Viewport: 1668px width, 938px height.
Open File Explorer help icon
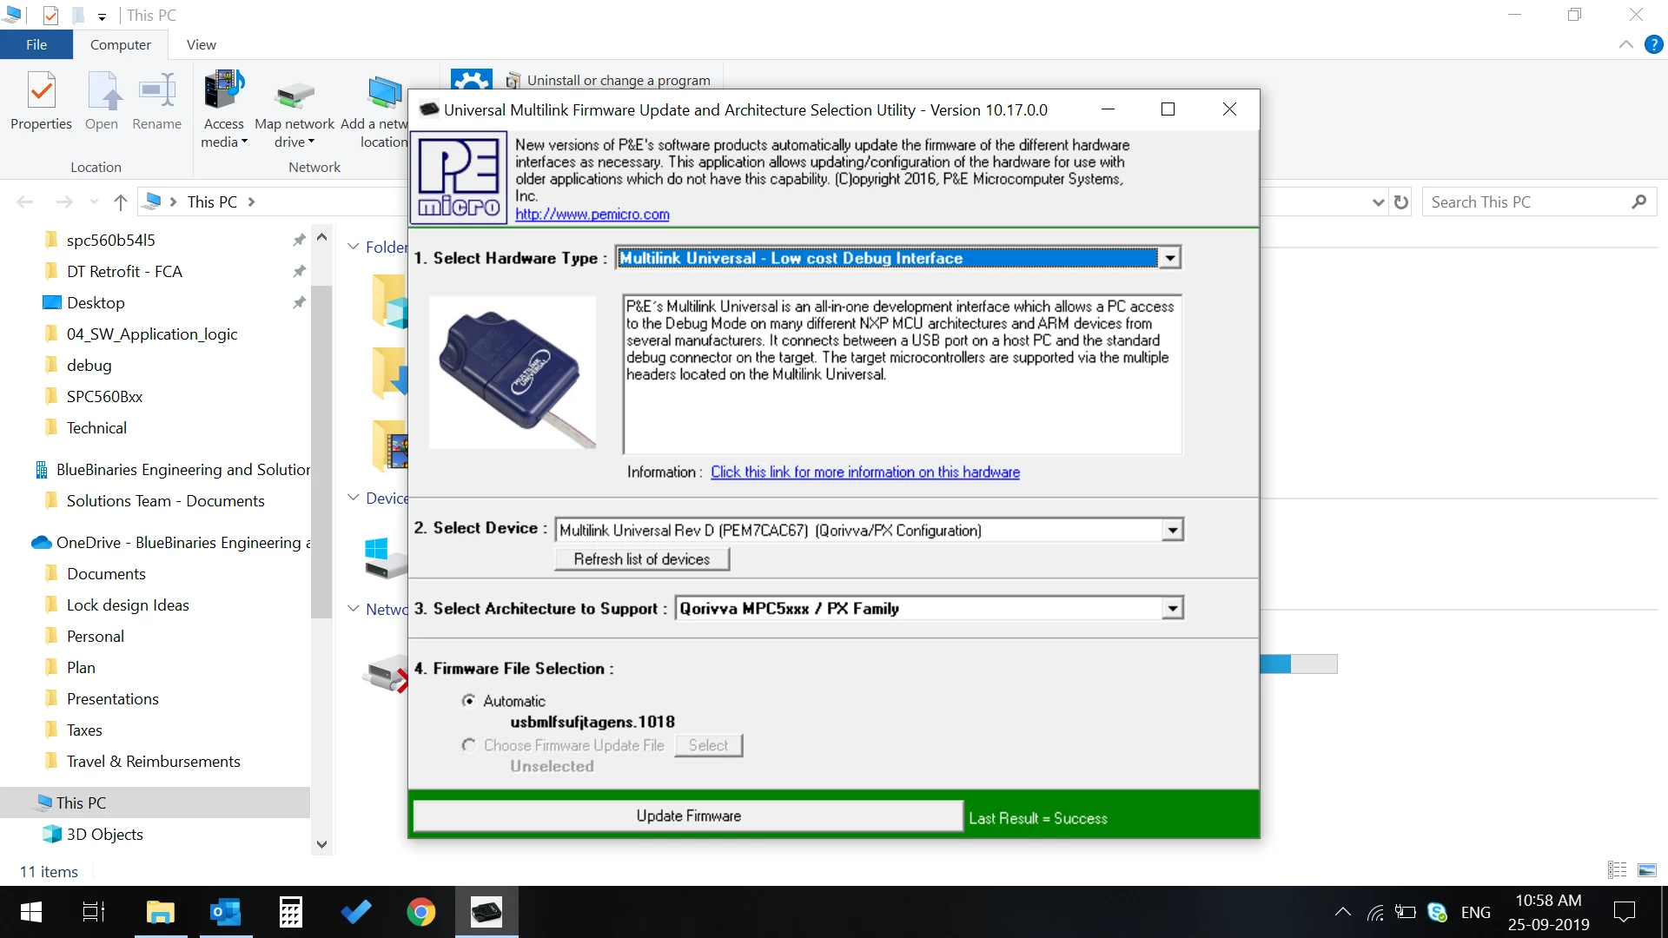pyautogui.click(x=1654, y=44)
